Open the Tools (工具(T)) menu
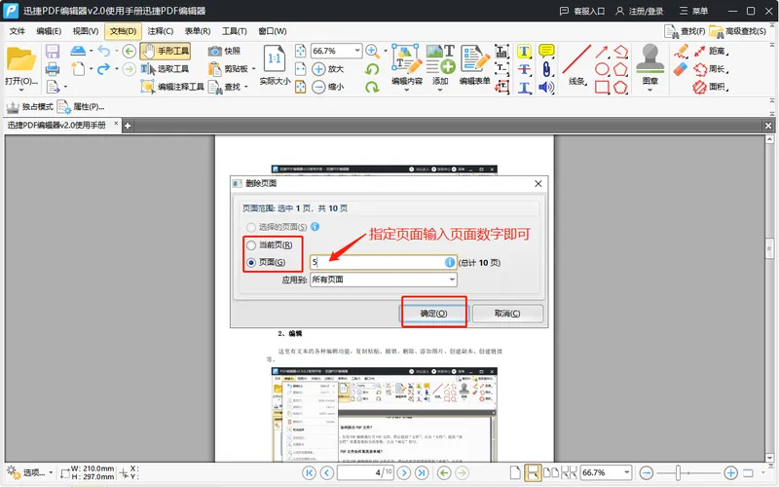 [234, 31]
